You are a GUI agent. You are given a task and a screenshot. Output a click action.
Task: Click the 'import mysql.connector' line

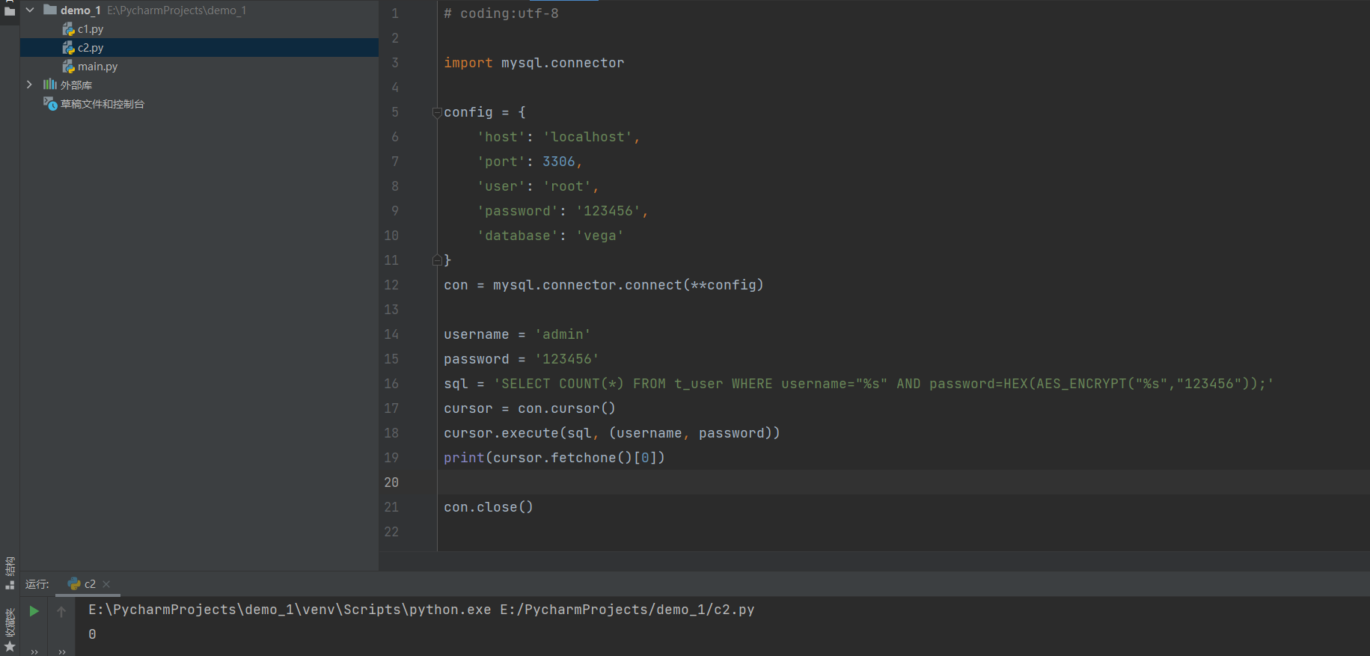pos(533,63)
